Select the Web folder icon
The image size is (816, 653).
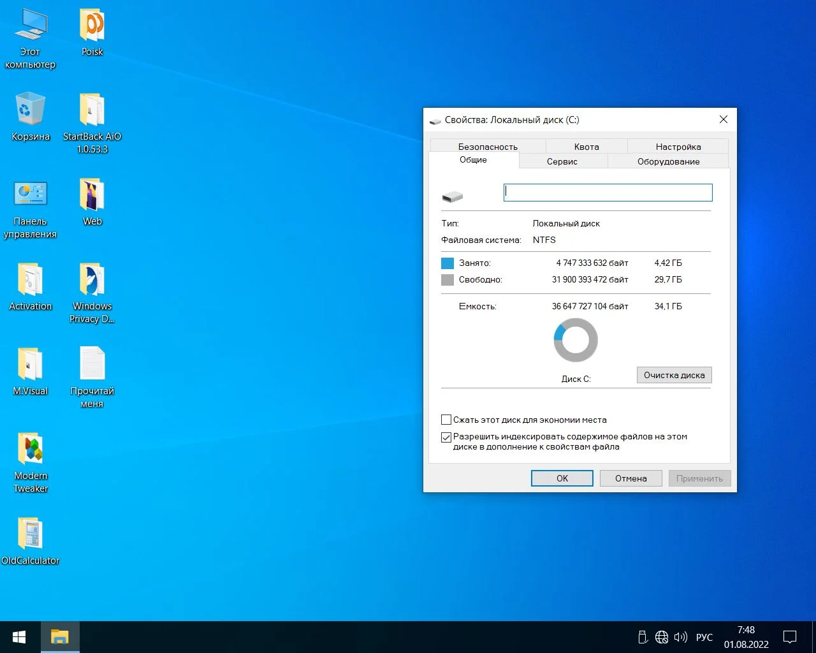[x=92, y=202]
